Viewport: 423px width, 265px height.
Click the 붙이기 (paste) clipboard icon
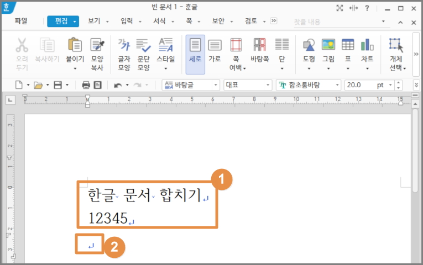[75, 44]
